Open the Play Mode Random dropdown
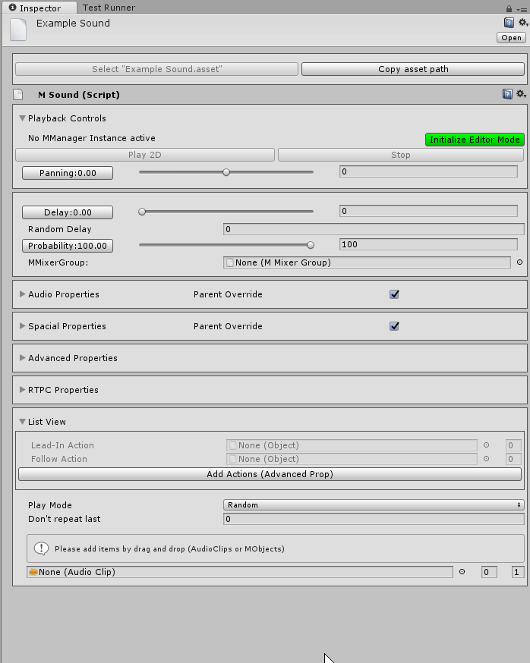 (374, 505)
